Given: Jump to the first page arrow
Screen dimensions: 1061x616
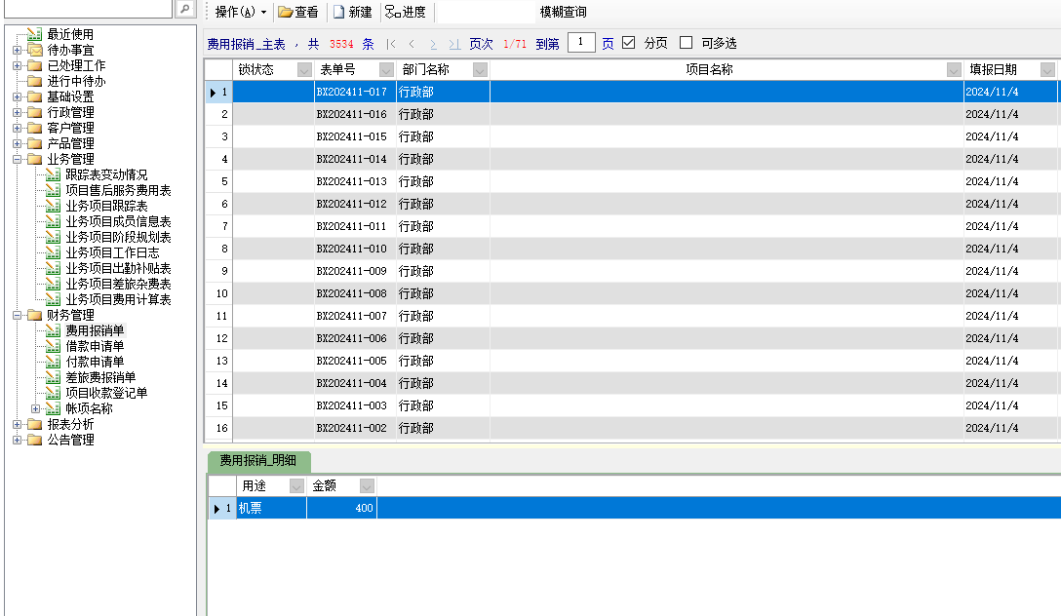Looking at the screenshot, I should (391, 44).
